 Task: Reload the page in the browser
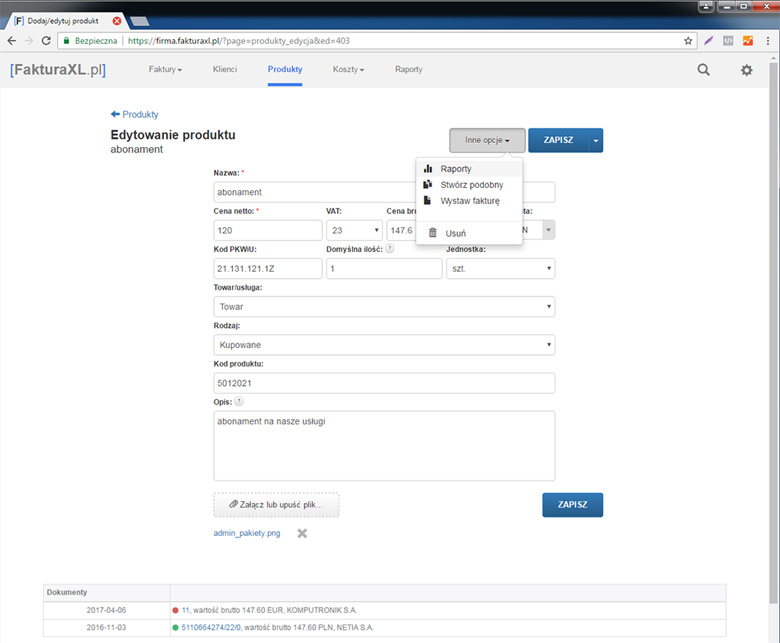[46, 41]
